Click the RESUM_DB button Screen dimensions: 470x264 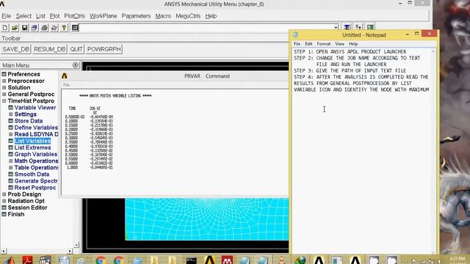point(49,49)
